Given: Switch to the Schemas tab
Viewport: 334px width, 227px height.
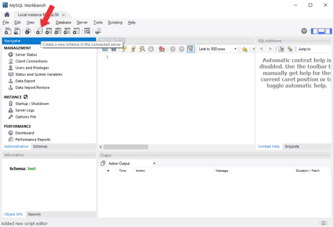Looking at the screenshot, I should [40, 146].
